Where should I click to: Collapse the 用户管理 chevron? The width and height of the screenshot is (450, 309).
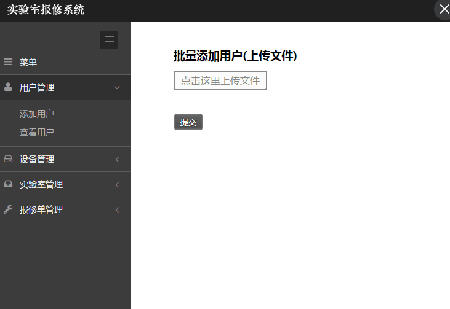[x=117, y=88]
